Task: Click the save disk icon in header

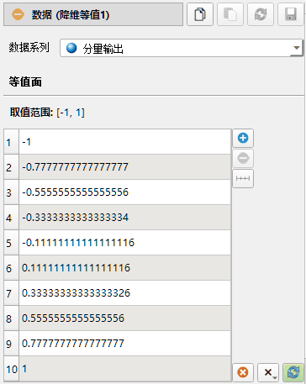Action: coord(291,14)
